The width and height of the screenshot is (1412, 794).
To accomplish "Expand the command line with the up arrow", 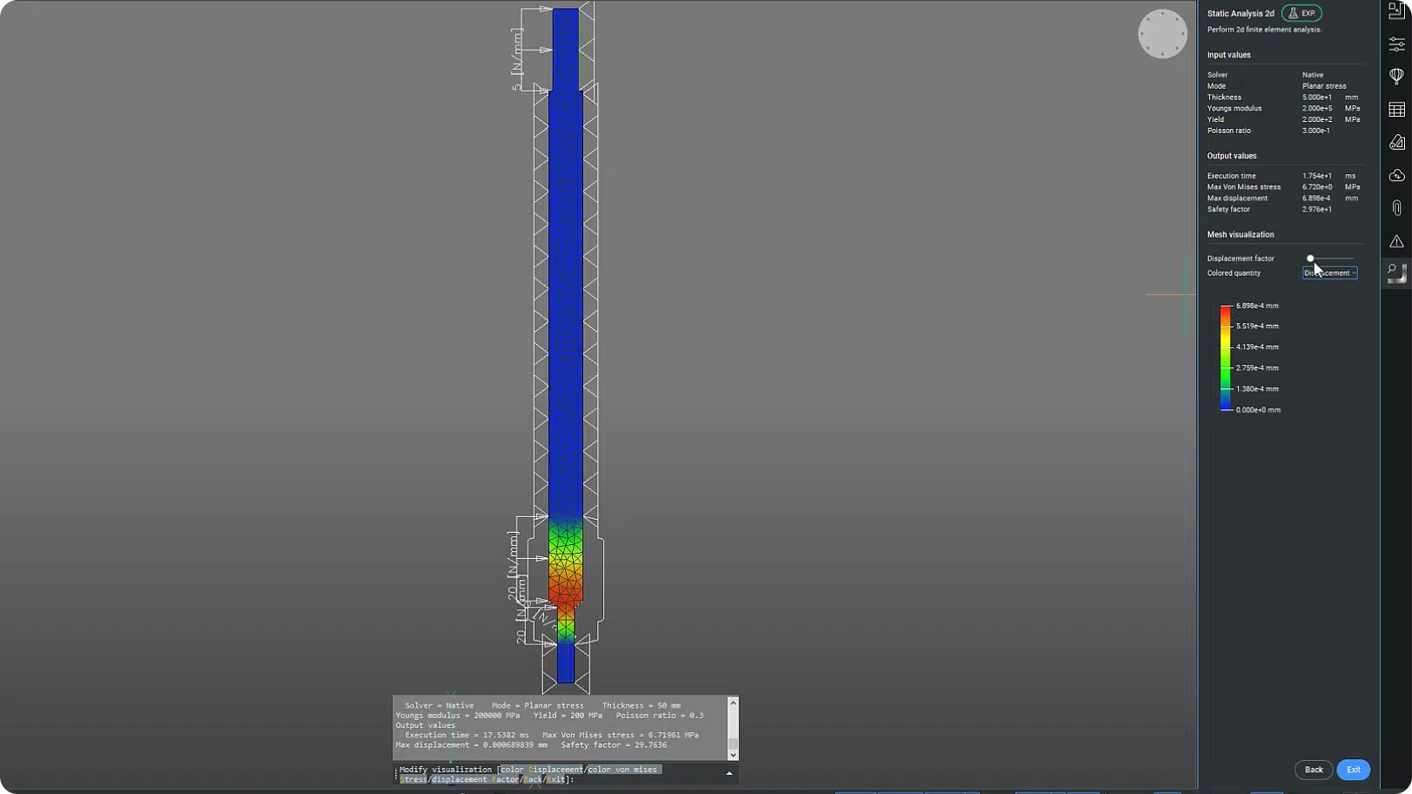I will (729, 773).
